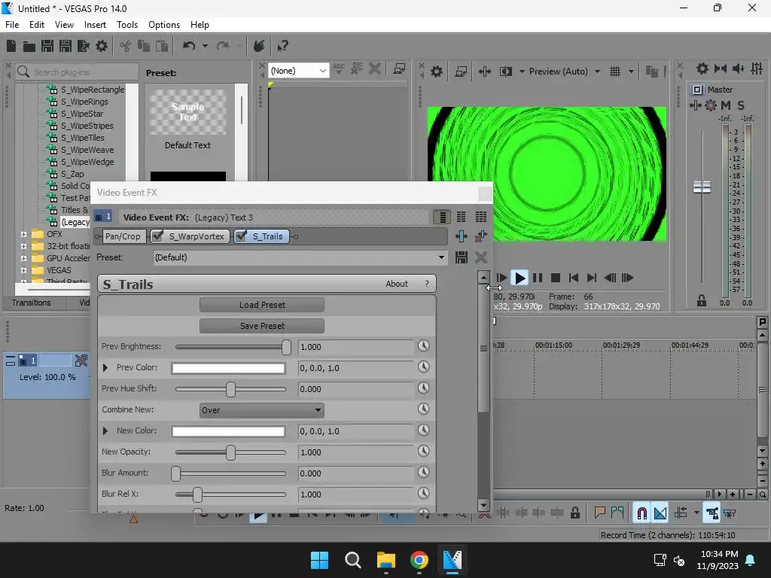The height and width of the screenshot is (578, 771).
Task: Click the Prev Hue Shift slider
Action: [x=230, y=389]
